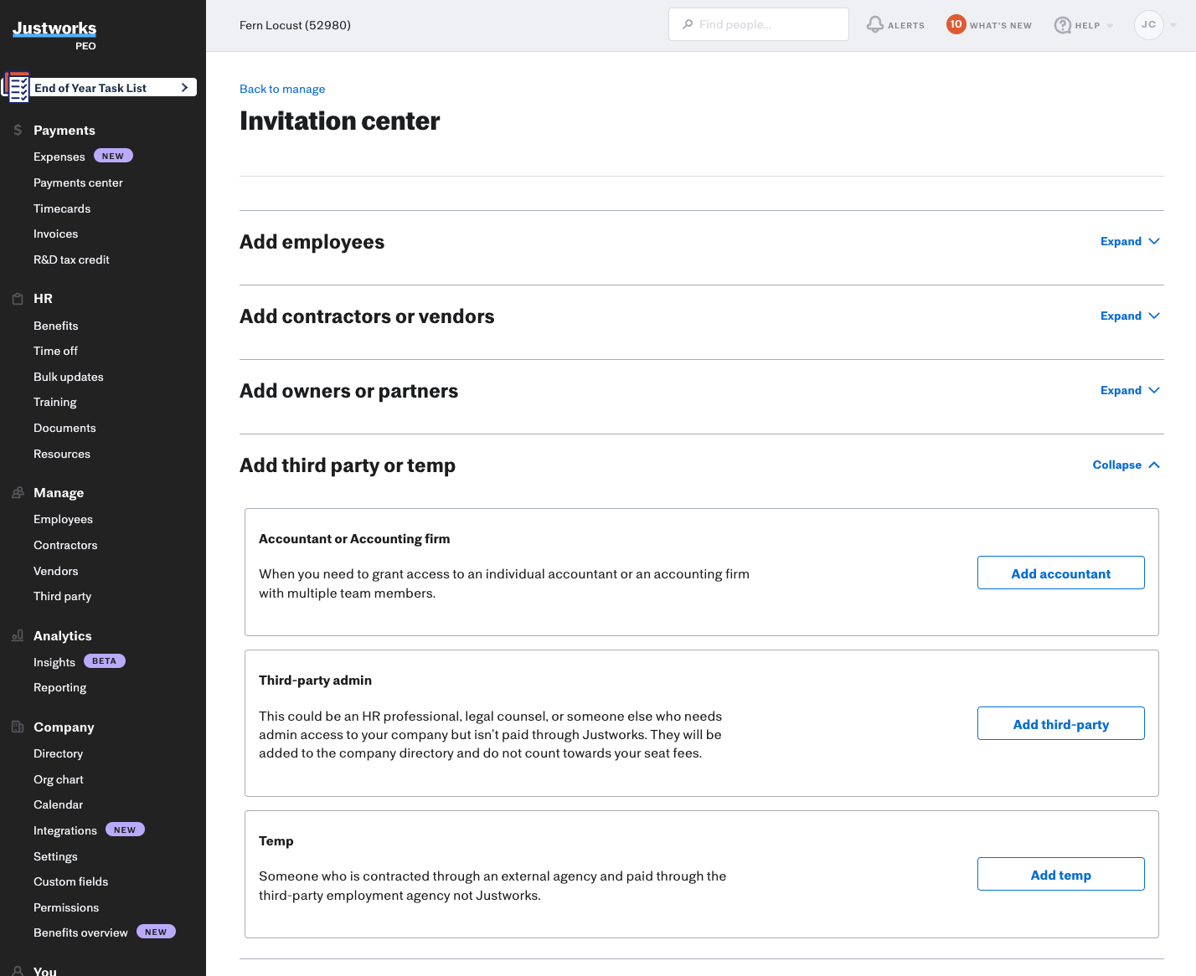Open Payments center in the sidebar
Image resolution: width=1196 pixels, height=976 pixels.
pos(78,182)
